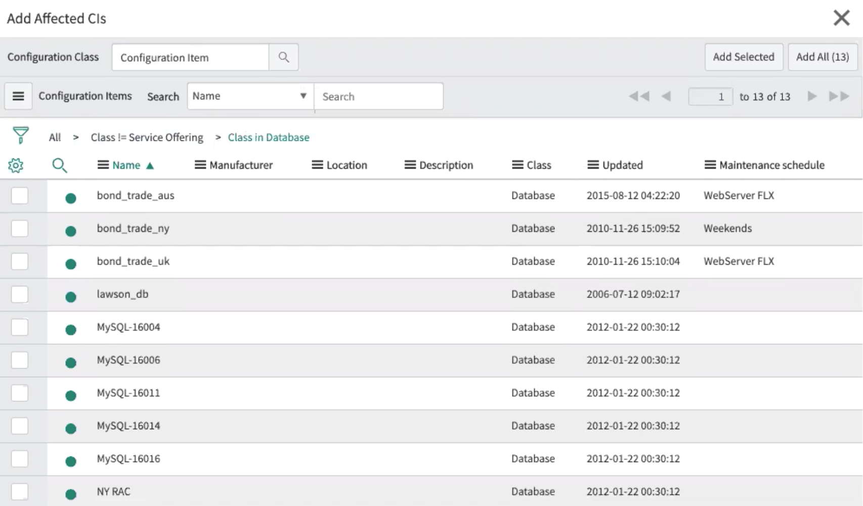Viewport: 863px width, 506px height.
Task: Check the bond_trade_aus row checkbox
Action: tap(20, 195)
